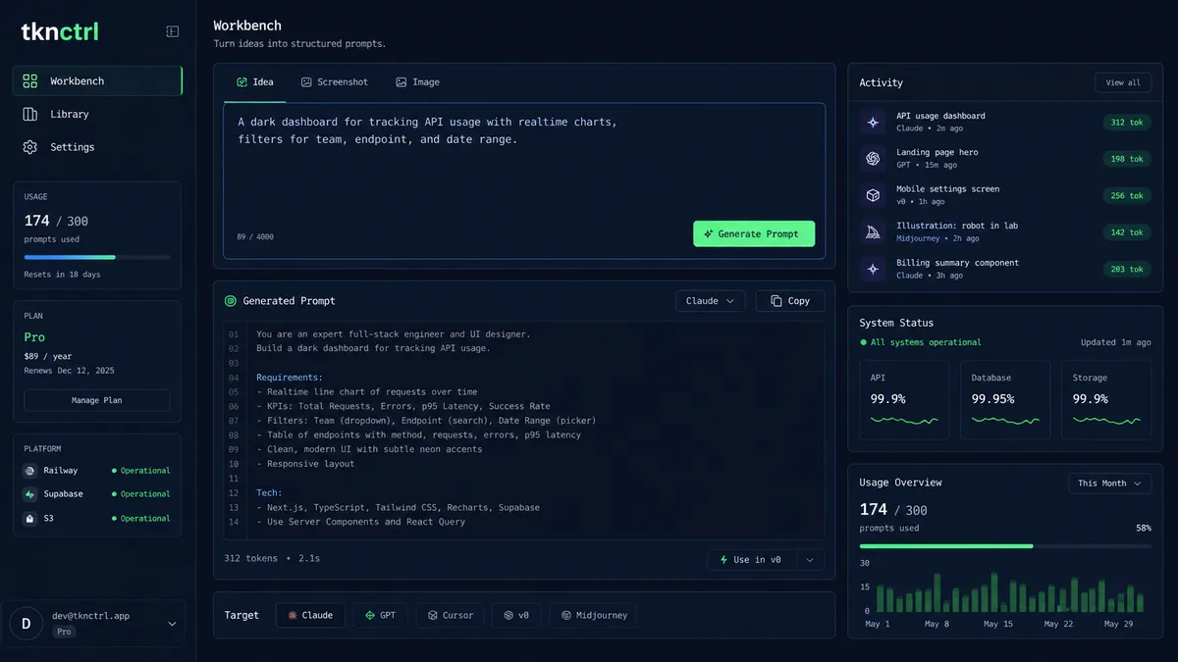1178x662 pixels.
Task: Click the Requirements: line in prompt
Action: click(x=290, y=378)
